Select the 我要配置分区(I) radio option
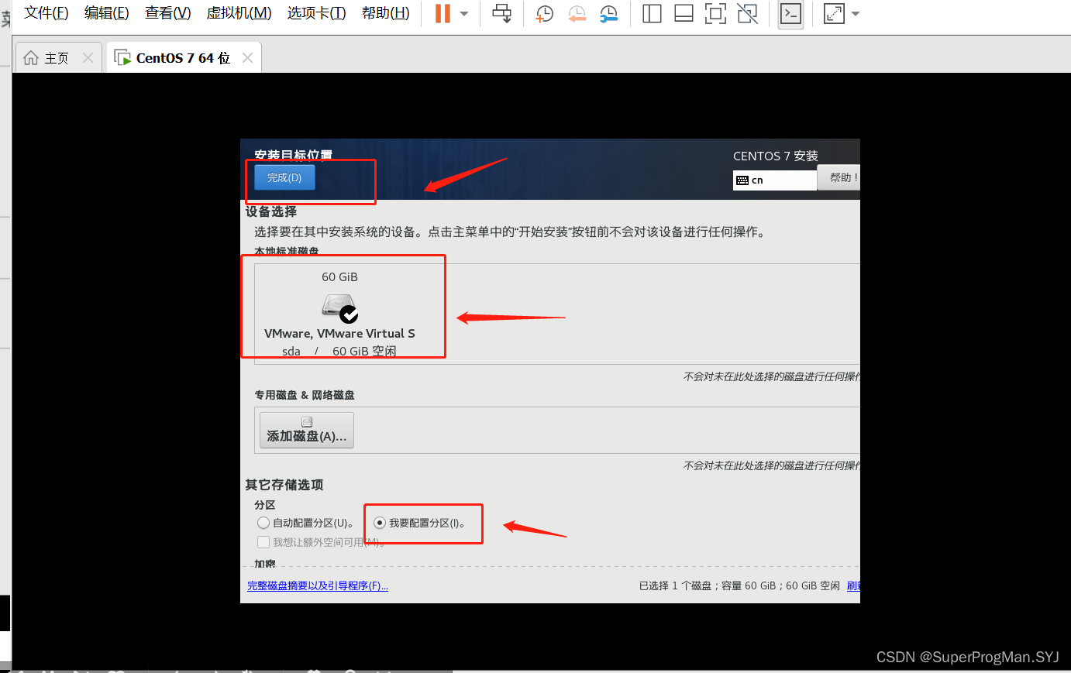The width and height of the screenshot is (1071, 673). [x=419, y=523]
